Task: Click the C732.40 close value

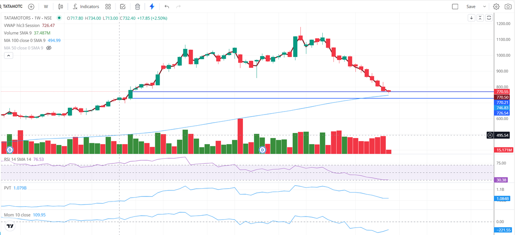Action: 127,18
